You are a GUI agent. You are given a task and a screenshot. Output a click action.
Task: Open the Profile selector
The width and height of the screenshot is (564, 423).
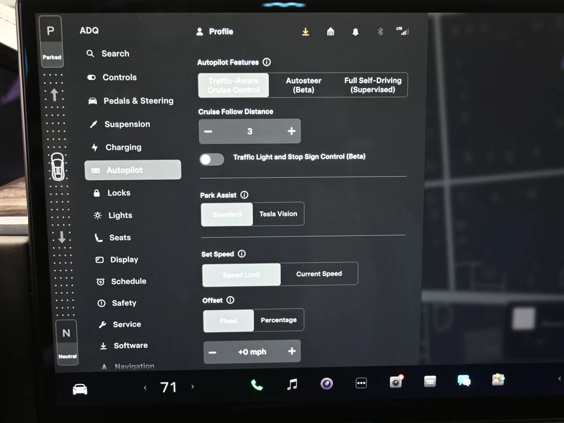(215, 32)
